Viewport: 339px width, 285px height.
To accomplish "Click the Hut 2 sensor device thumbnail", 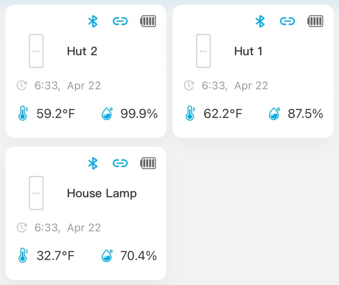I will point(36,51).
